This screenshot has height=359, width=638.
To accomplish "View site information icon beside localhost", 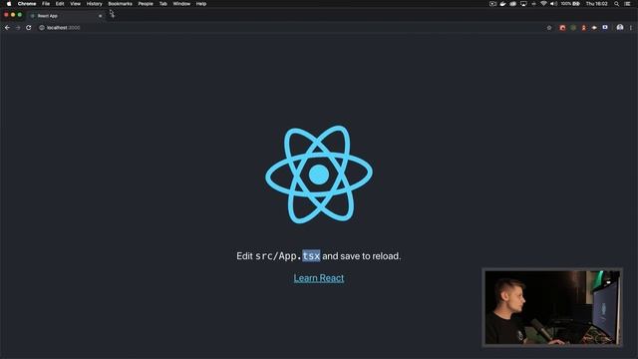I will tap(42, 28).
